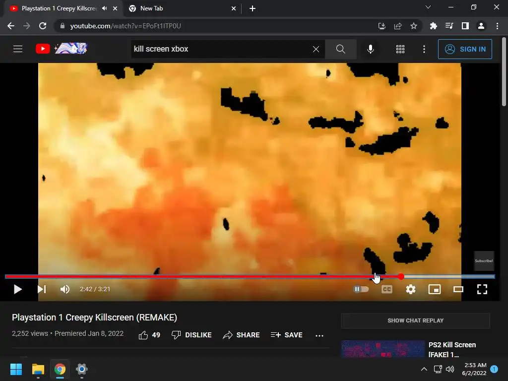
Task: Play the video
Action: [x=17, y=289]
